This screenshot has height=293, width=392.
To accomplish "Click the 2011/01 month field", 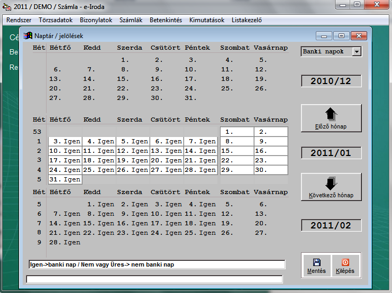I will click(331, 153).
